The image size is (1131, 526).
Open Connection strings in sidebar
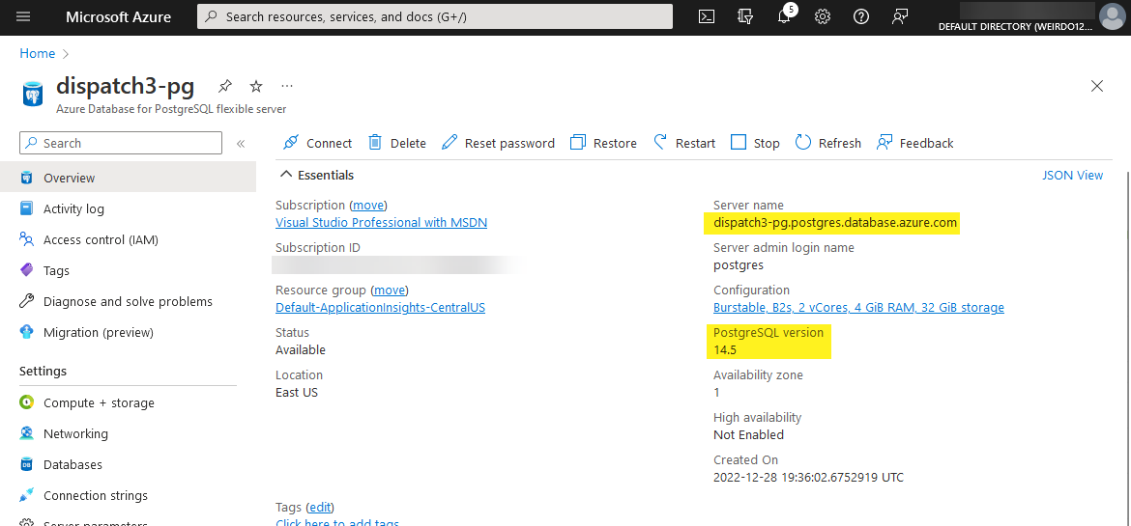click(95, 495)
